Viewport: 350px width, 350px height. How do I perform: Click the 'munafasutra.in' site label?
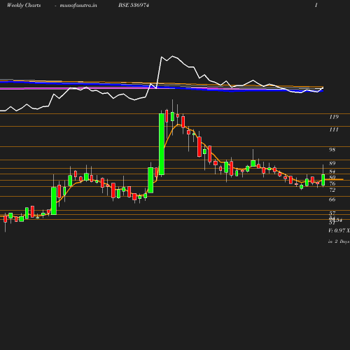(x=78, y=6)
